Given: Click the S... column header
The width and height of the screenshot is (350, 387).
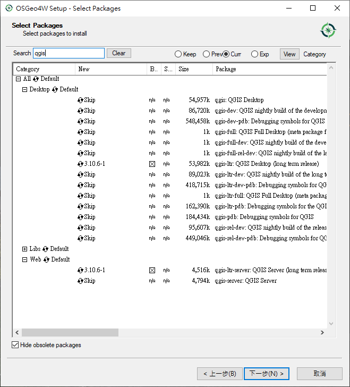Looking at the screenshot, I should point(168,69).
